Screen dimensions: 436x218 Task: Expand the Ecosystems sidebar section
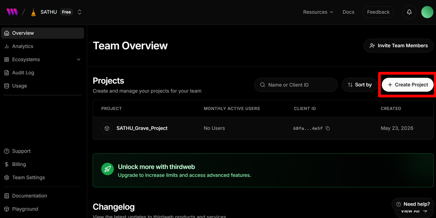point(43,60)
